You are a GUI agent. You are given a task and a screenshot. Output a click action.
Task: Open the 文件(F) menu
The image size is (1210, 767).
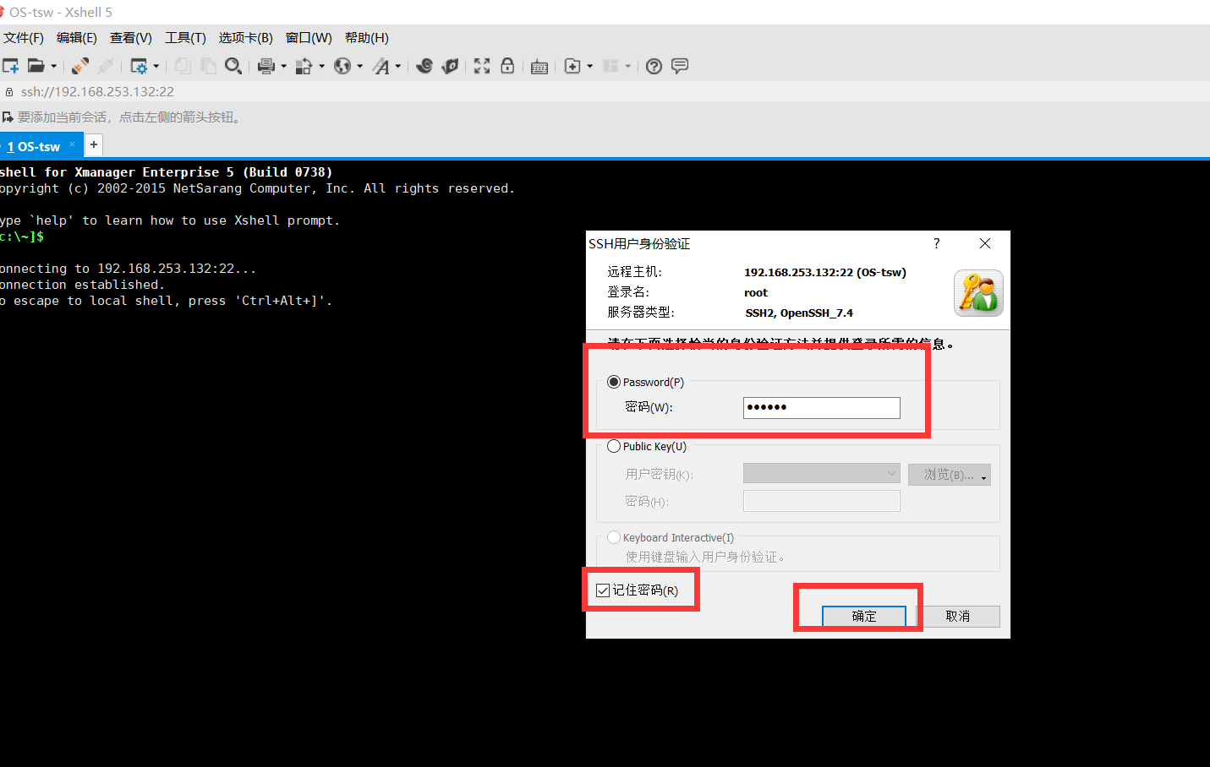24,38
